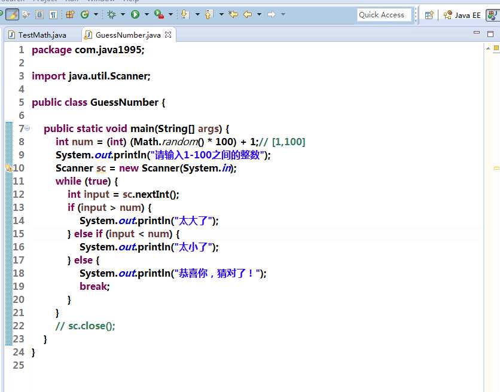
Task: Click the Open Perspective icon
Action: click(x=429, y=15)
